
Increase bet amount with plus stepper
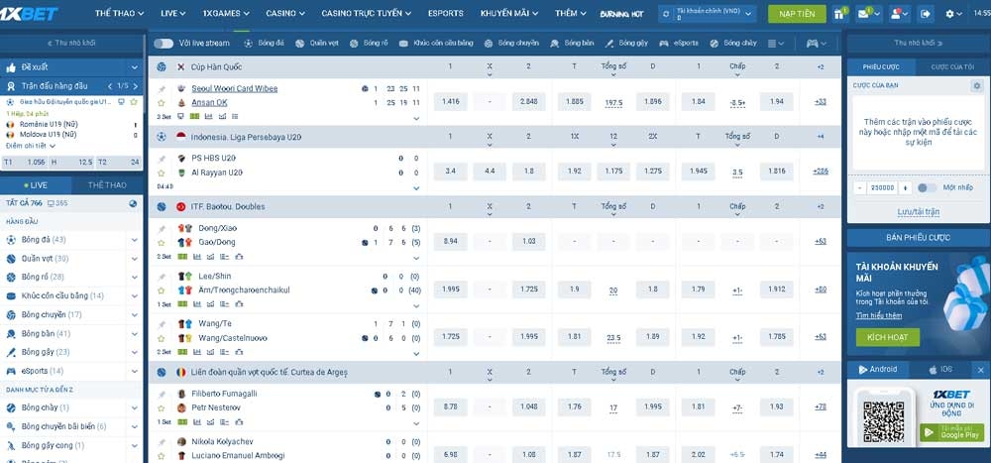click(905, 187)
